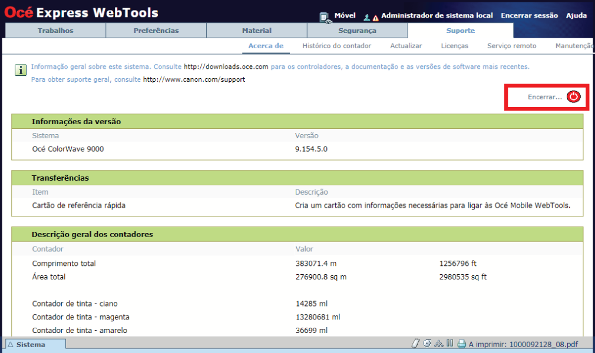Go to the Material tab

point(257,31)
